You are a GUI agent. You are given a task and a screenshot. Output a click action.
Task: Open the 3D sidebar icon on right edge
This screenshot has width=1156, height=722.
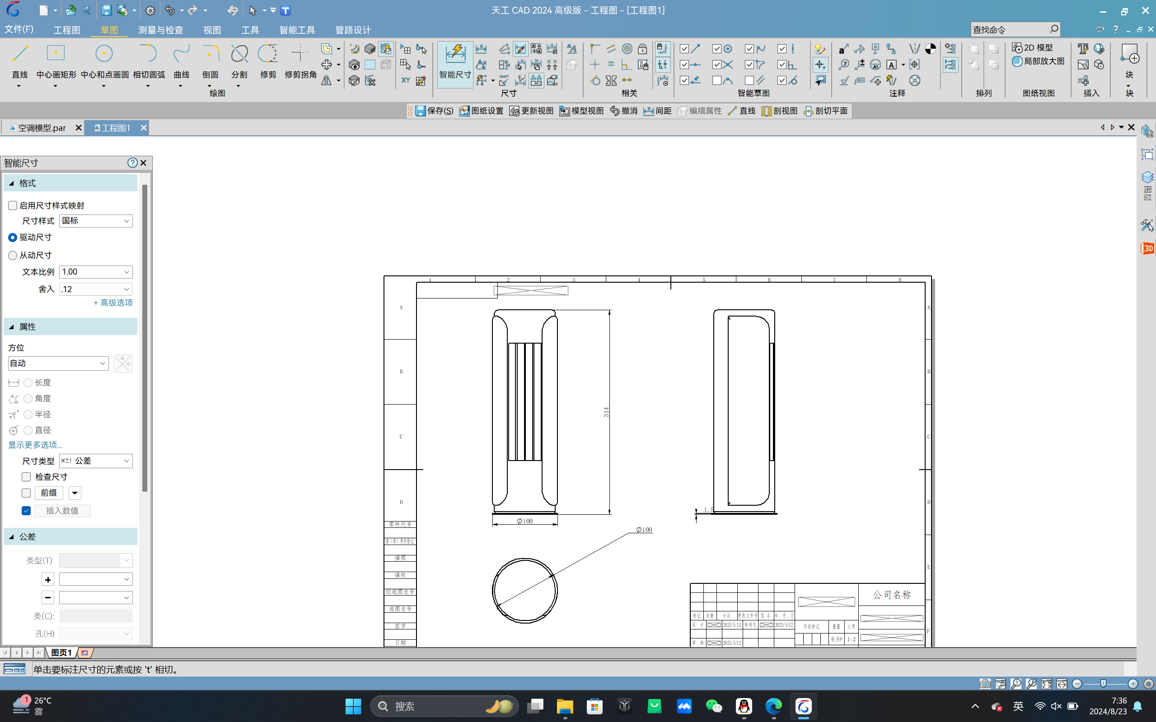point(1147,248)
